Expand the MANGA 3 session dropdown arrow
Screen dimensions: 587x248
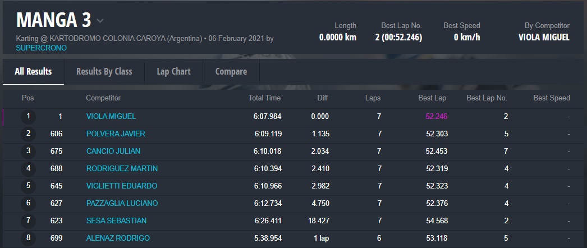(x=100, y=21)
